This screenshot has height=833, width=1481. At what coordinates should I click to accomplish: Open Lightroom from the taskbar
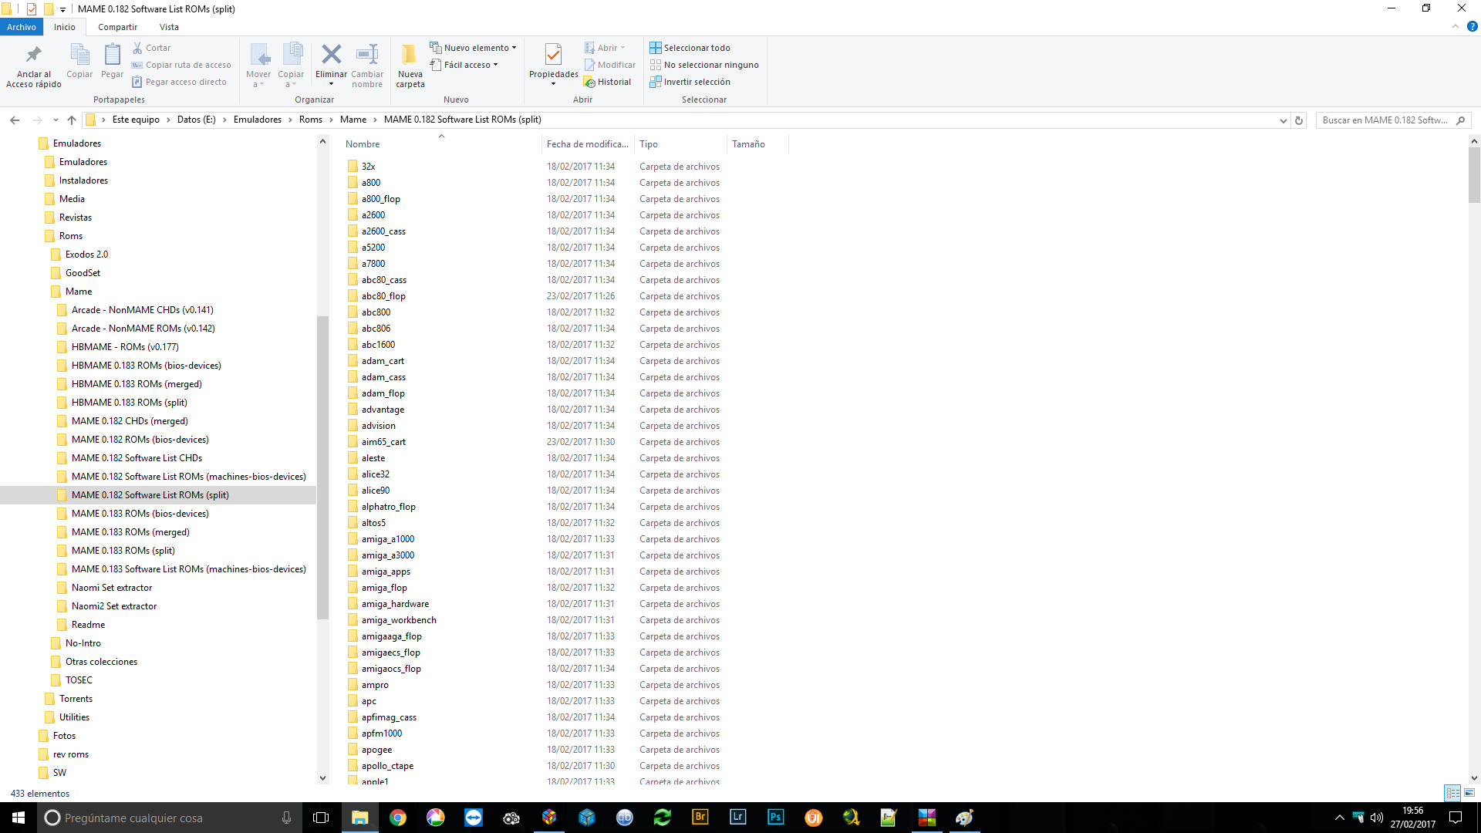pyautogui.click(x=737, y=817)
